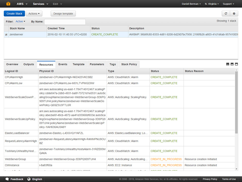242x182 pixels.
Task: Click the AWS cube logo icon
Action: (8, 4)
